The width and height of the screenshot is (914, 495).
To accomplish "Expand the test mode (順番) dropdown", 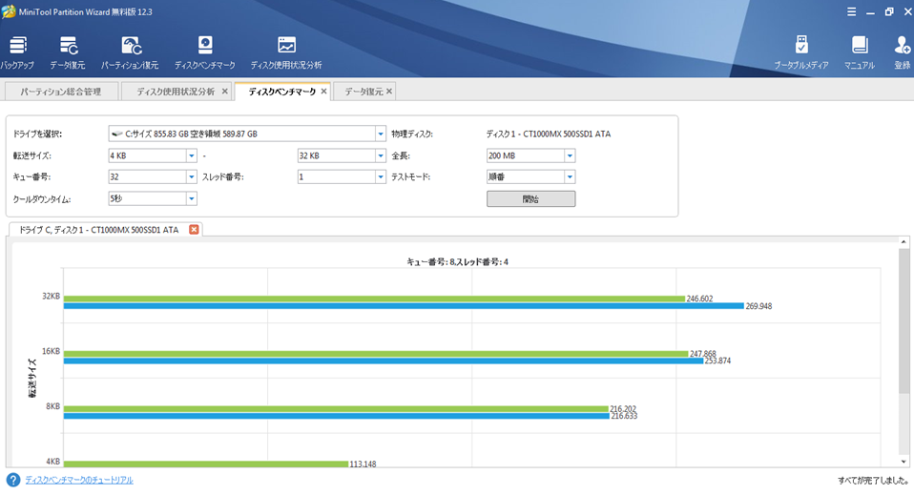I will 570,176.
